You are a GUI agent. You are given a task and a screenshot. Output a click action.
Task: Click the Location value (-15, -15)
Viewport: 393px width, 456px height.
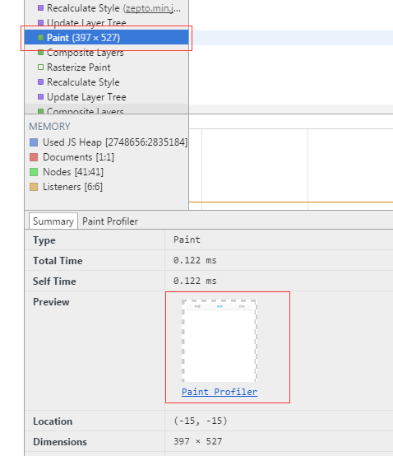(x=201, y=421)
